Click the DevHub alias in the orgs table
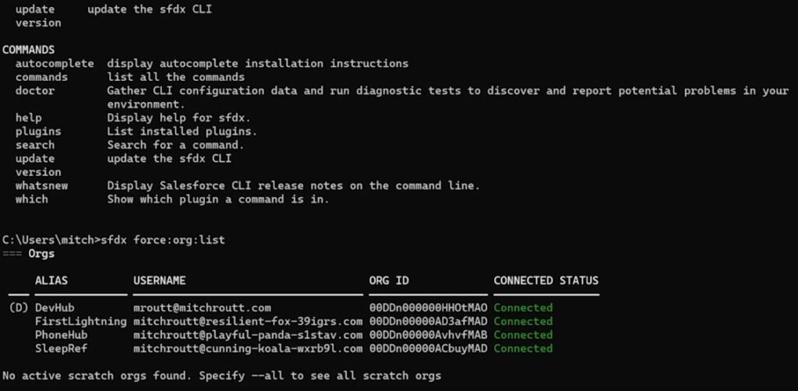The height and width of the screenshot is (391, 798). click(55, 308)
